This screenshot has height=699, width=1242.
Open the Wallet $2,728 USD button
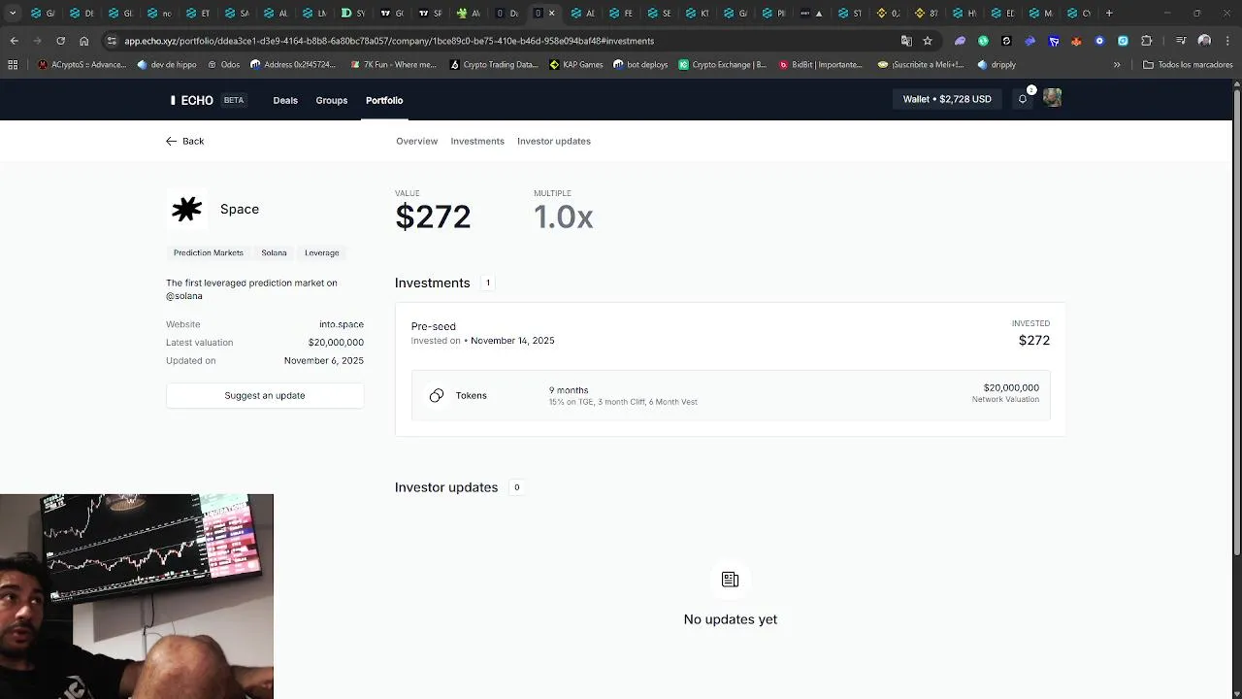pos(947,99)
